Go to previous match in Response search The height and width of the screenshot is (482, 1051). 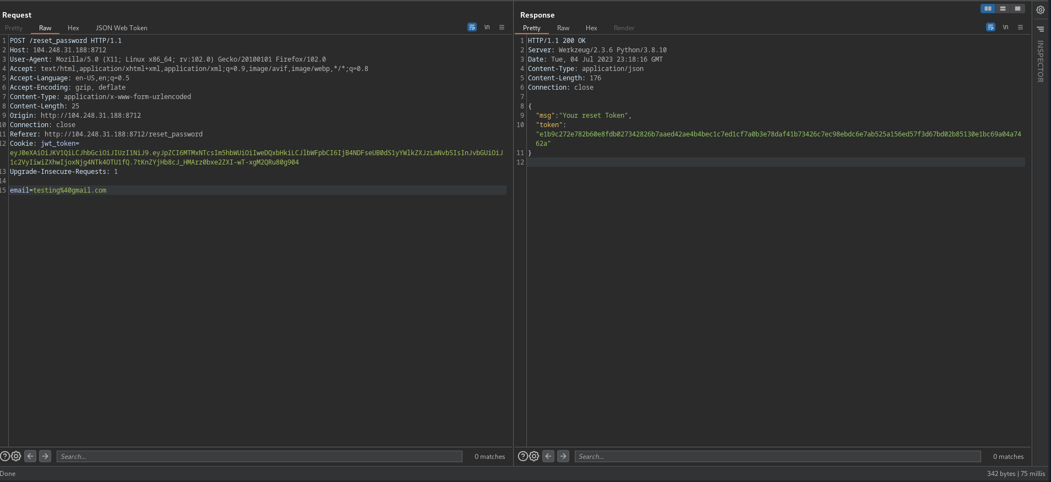coord(548,456)
